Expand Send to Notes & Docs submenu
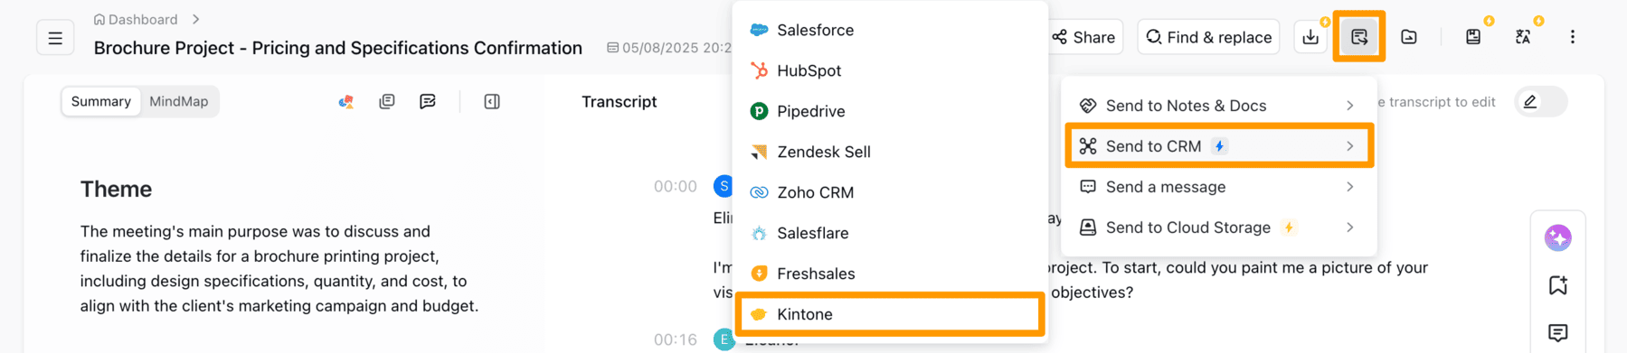 point(1218,106)
